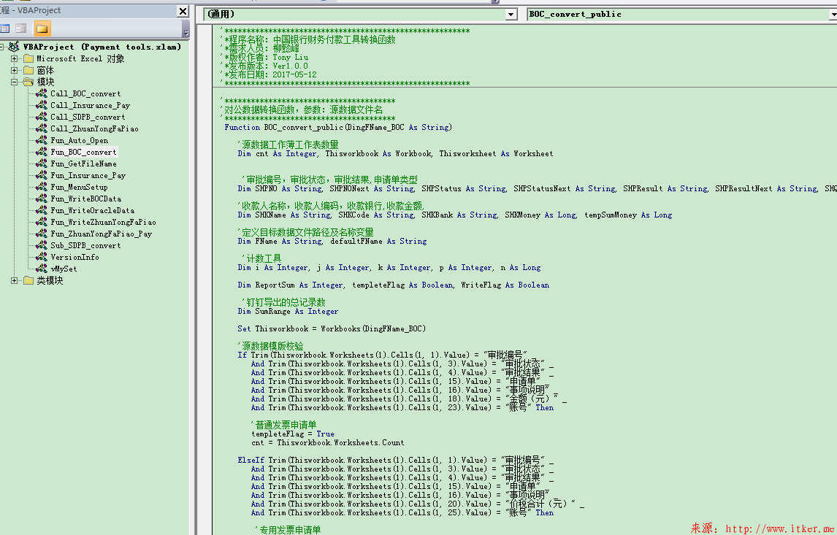Viewport: 837px width, 535px height.
Task: Click the code window left margin indicator bar
Action: coord(204,280)
